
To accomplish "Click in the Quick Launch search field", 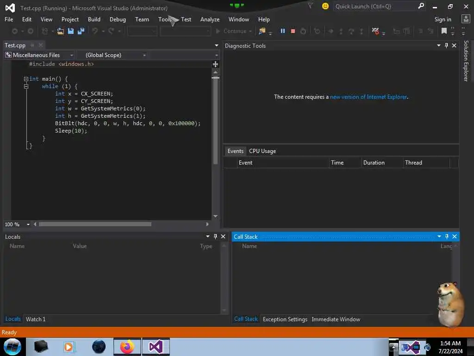I will point(375,6).
